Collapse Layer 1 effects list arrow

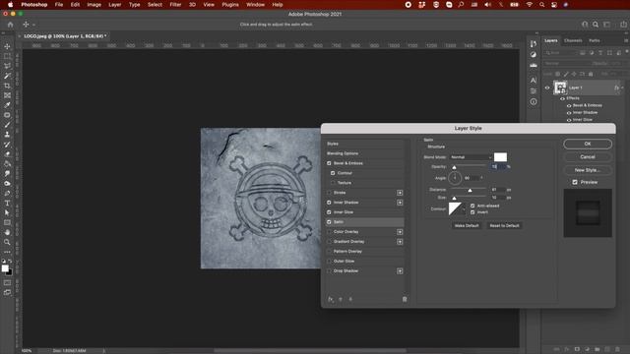(x=622, y=88)
